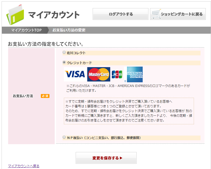Click the クレジットカード label text
Image resolution: width=211 pixels, height=169 pixels.
(x=79, y=63)
